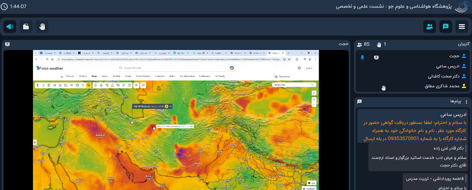Zoom out the map with the minus button
472x190 pixels.
[x=314, y=104]
